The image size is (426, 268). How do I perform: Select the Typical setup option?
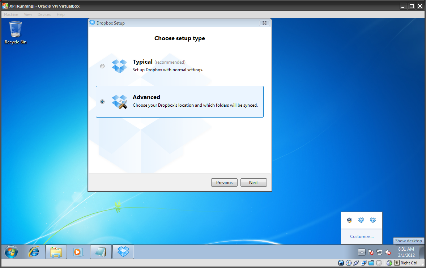102,66
